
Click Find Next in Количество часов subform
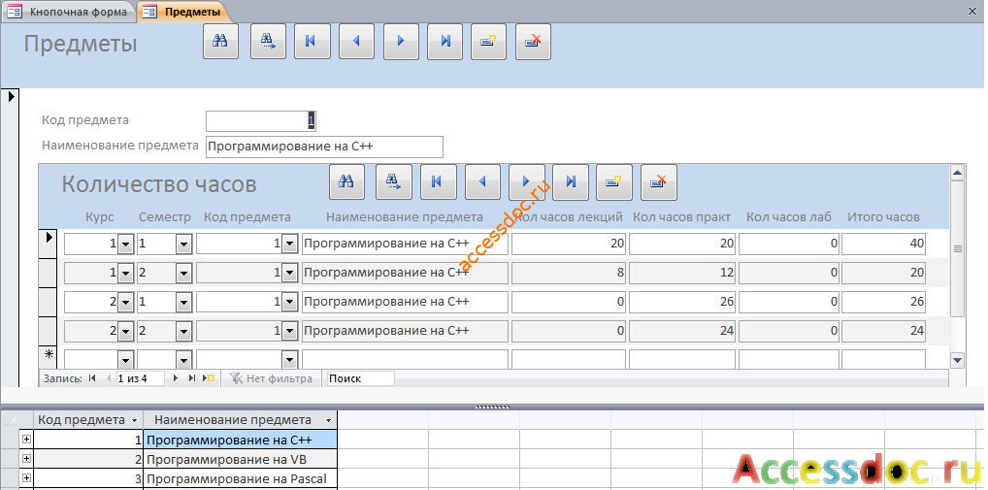394,182
